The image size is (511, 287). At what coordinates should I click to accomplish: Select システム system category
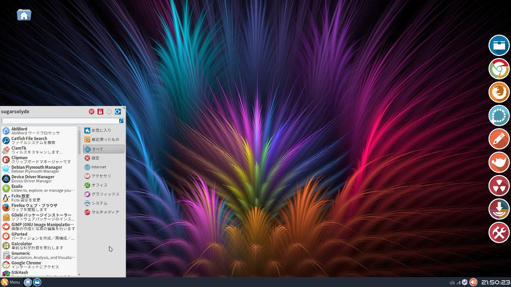point(104,203)
